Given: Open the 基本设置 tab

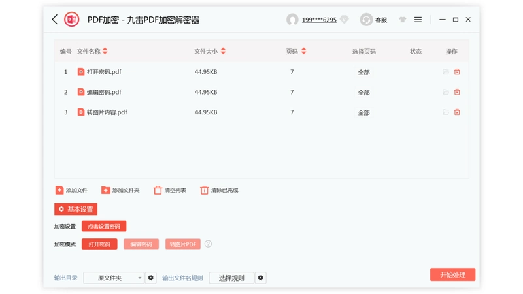Looking at the screenshot, I should point(76,209).
